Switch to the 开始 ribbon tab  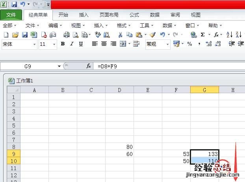[x=63, y=15]
